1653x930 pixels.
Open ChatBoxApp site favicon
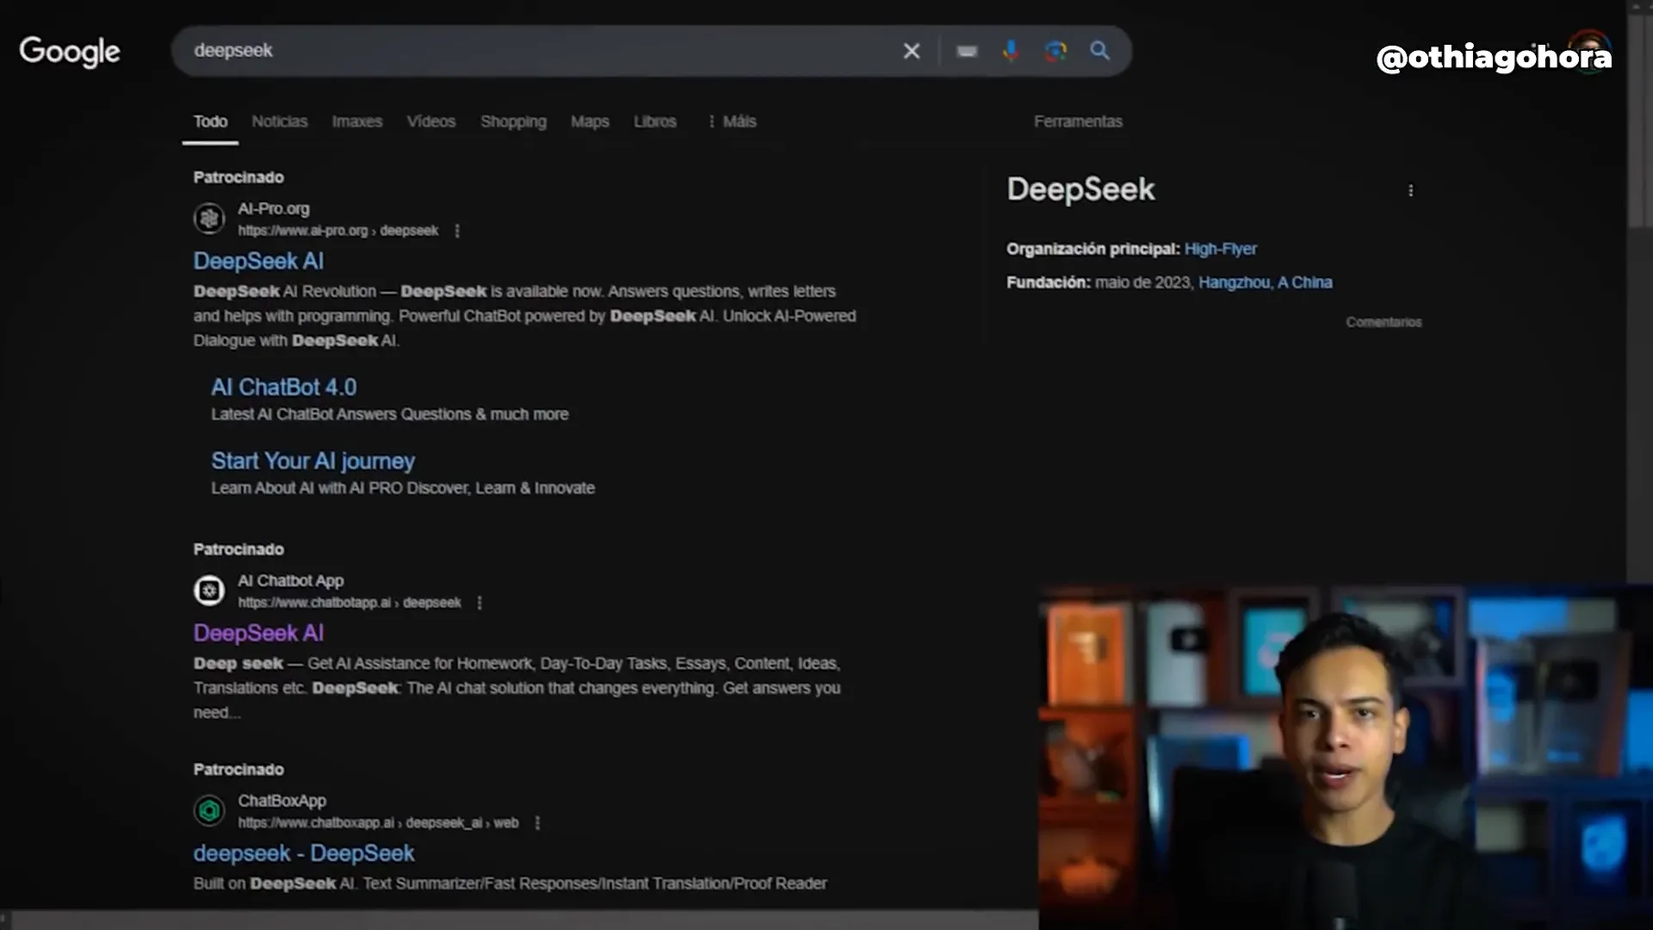click(209, 810)
